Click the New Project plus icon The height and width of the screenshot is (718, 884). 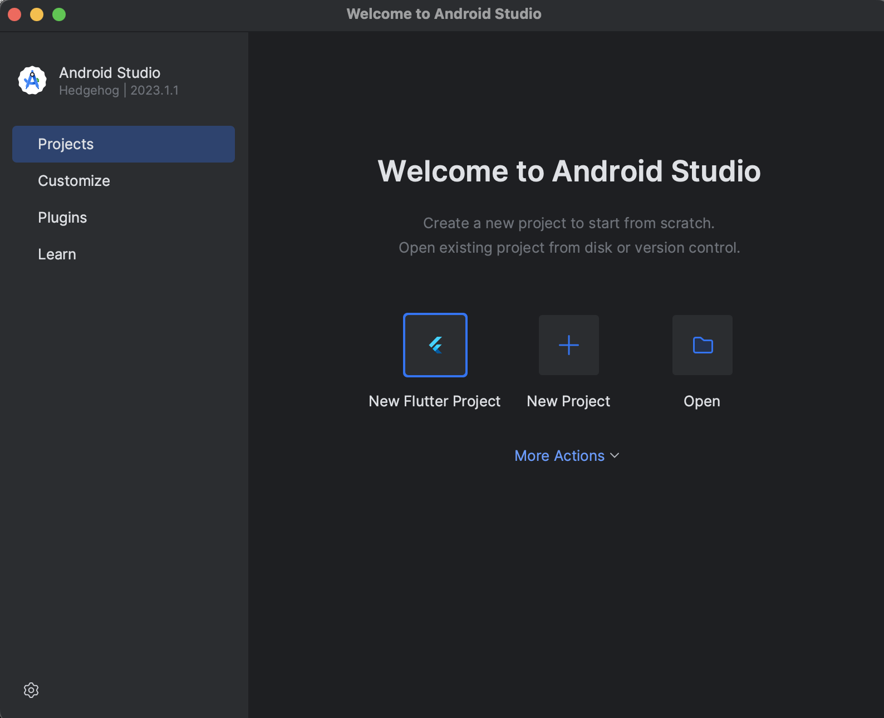click(569, 345)
